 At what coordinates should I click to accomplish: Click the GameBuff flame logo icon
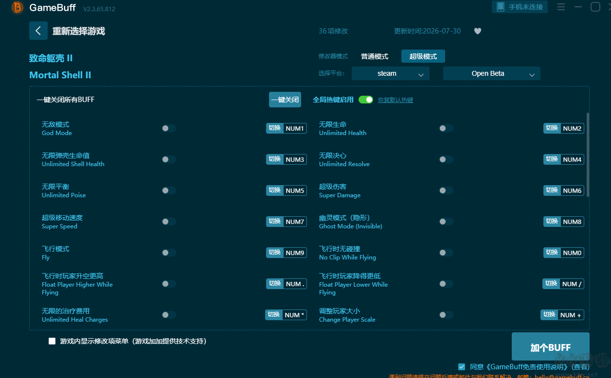tap(18, 7)
